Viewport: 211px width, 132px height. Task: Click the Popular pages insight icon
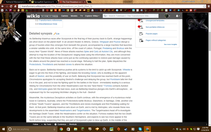141,34
